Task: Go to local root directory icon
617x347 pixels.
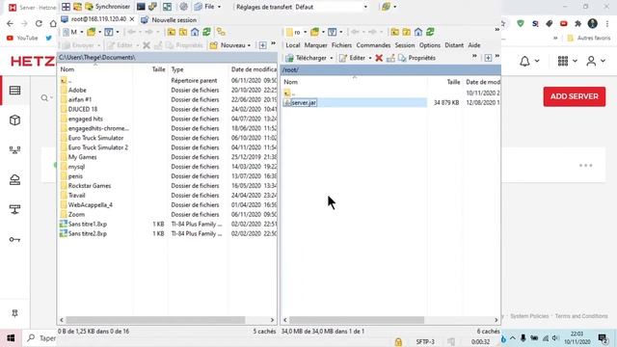Action: [x=183, y=32]
